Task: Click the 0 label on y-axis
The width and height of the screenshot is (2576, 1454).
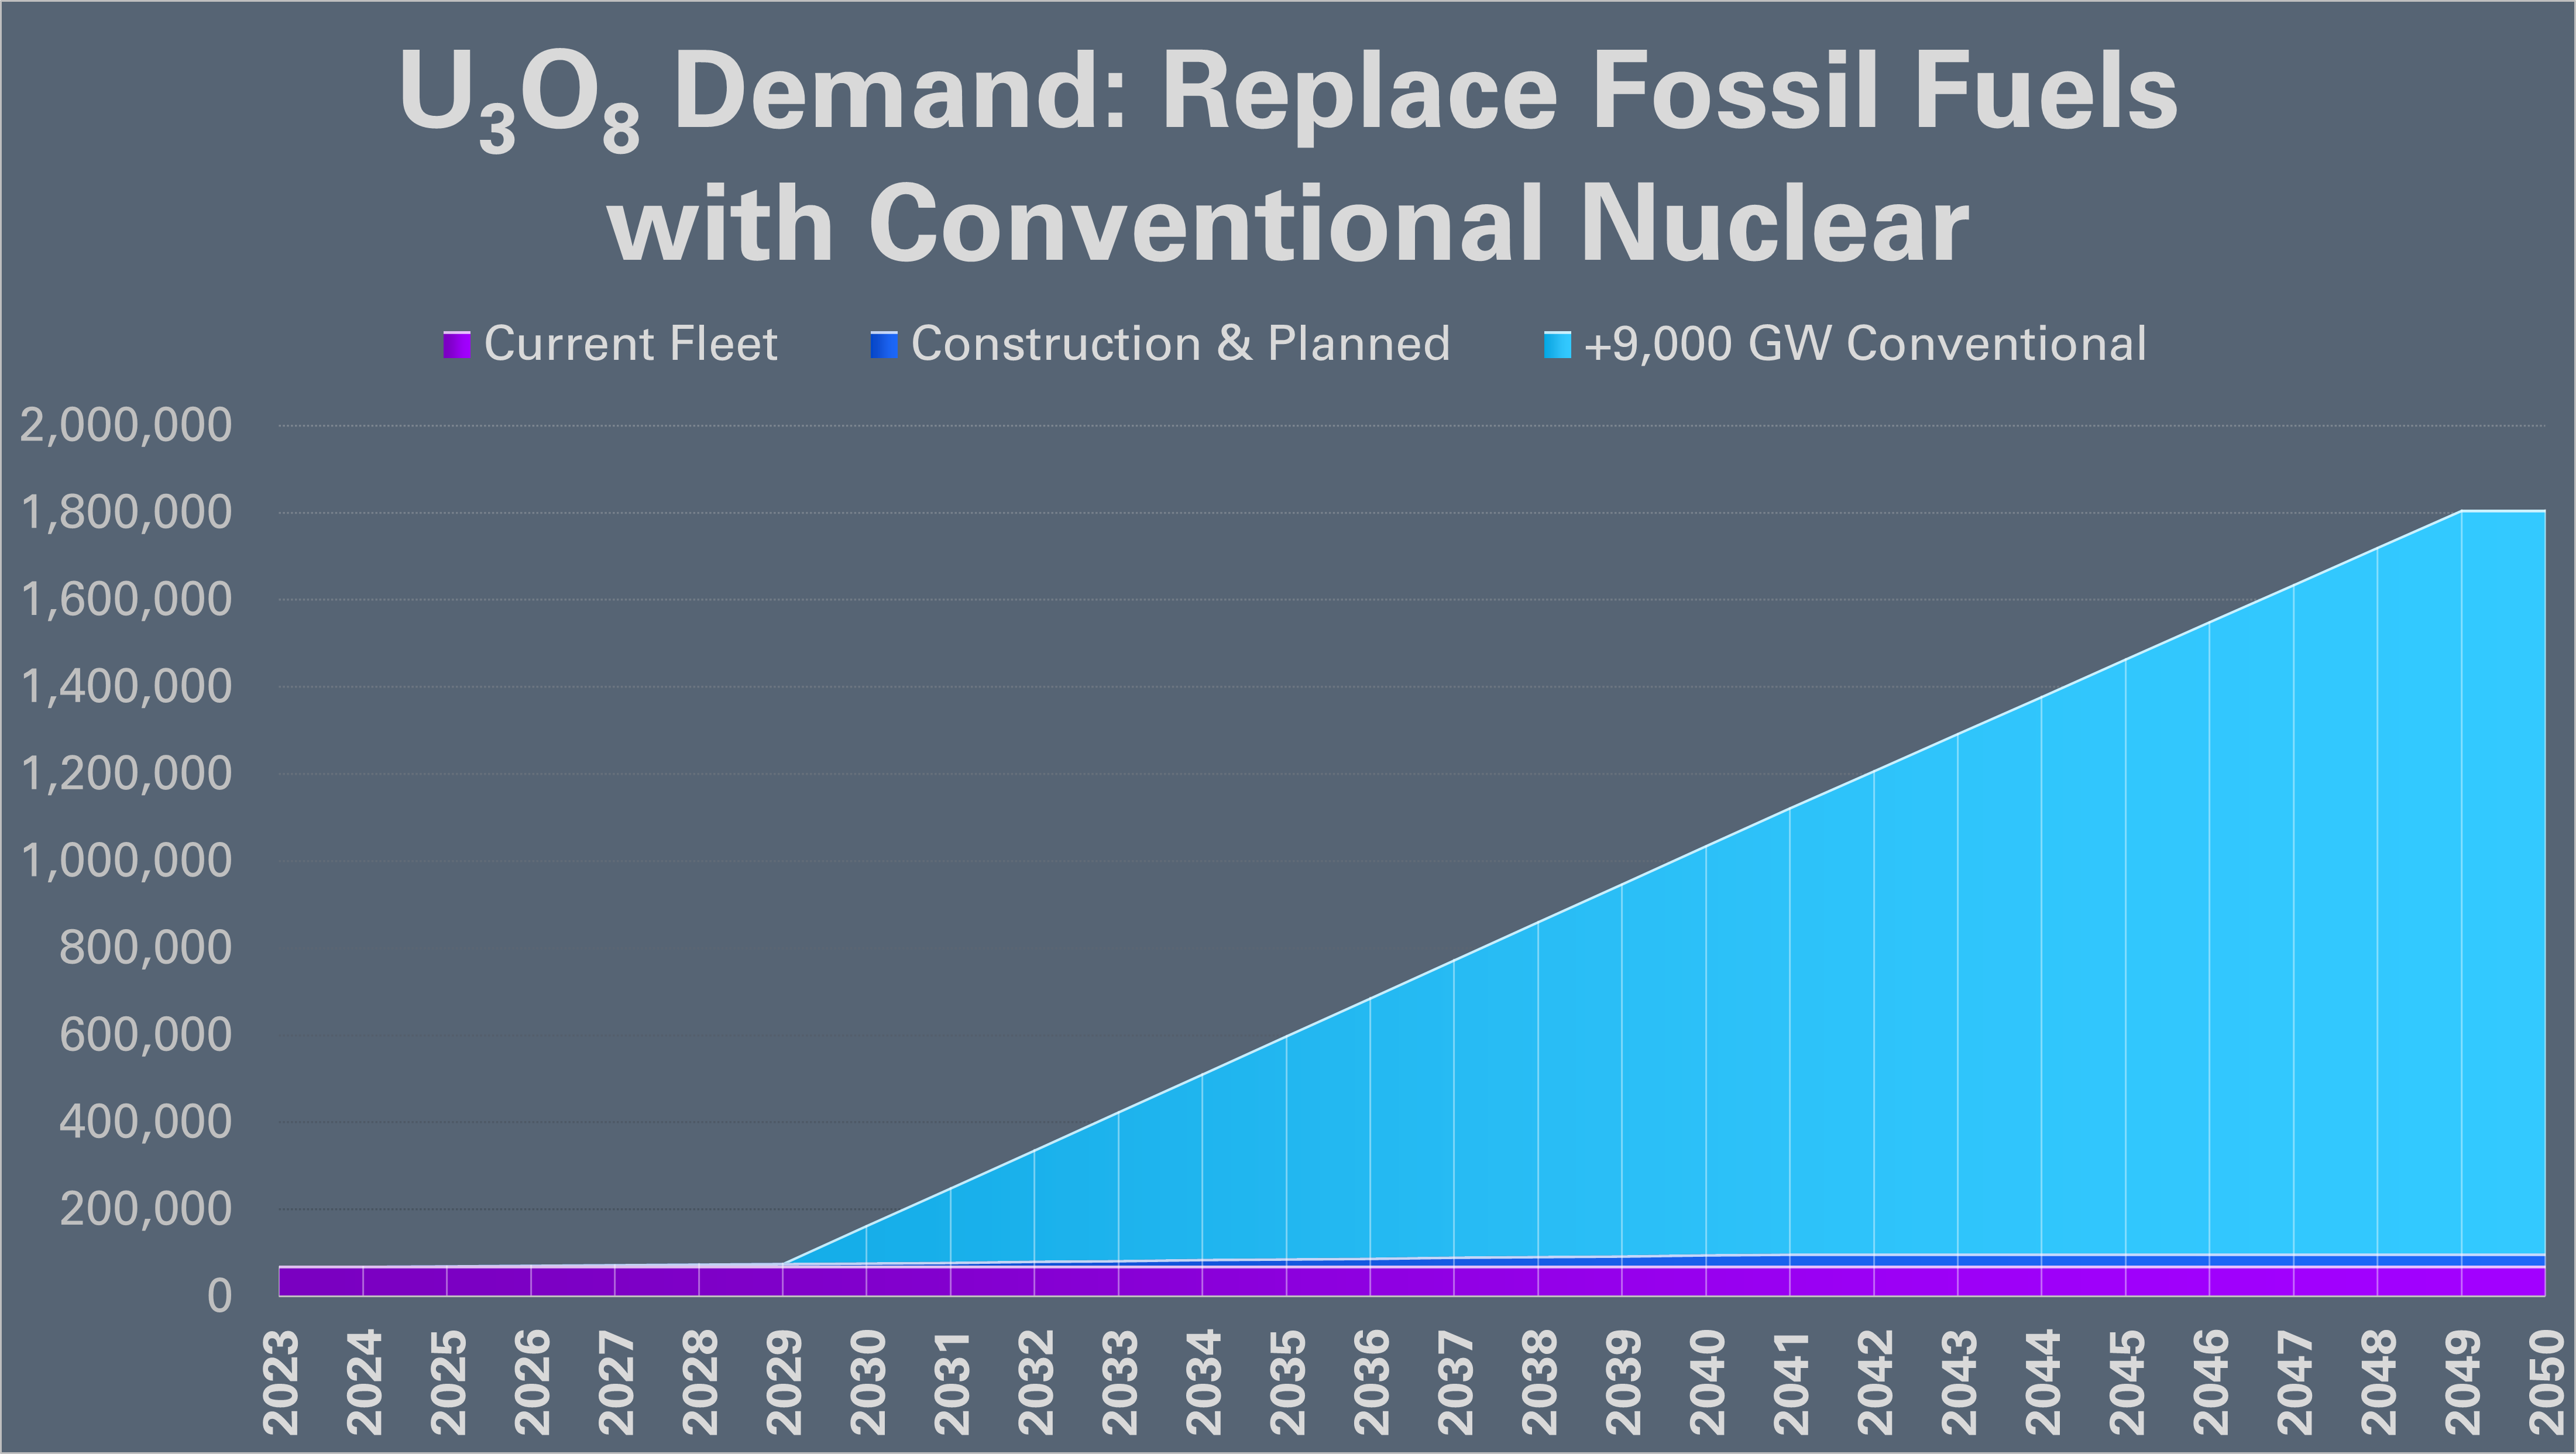Action: [x=219, y=1296]
